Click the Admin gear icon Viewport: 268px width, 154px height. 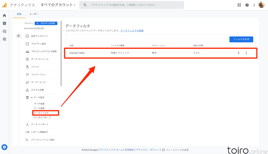coord(4,147)
